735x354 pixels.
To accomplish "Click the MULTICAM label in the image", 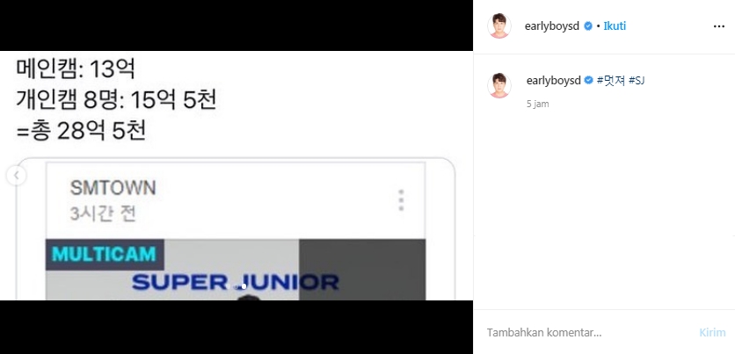I will click(x=104, y=254).
